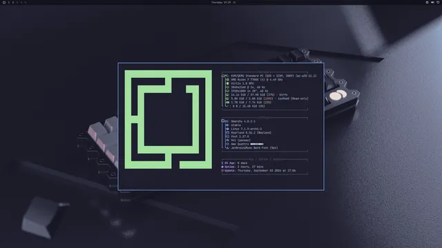
Task: Click the Linux 7.1.9-arch1-2 kernel text
Action: coord(246,129)
